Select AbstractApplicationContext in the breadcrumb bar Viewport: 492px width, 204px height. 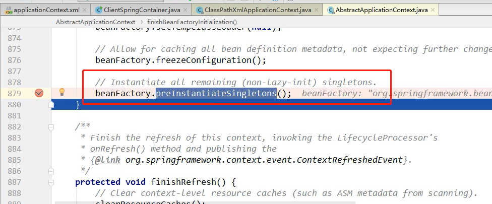[95, 22]
